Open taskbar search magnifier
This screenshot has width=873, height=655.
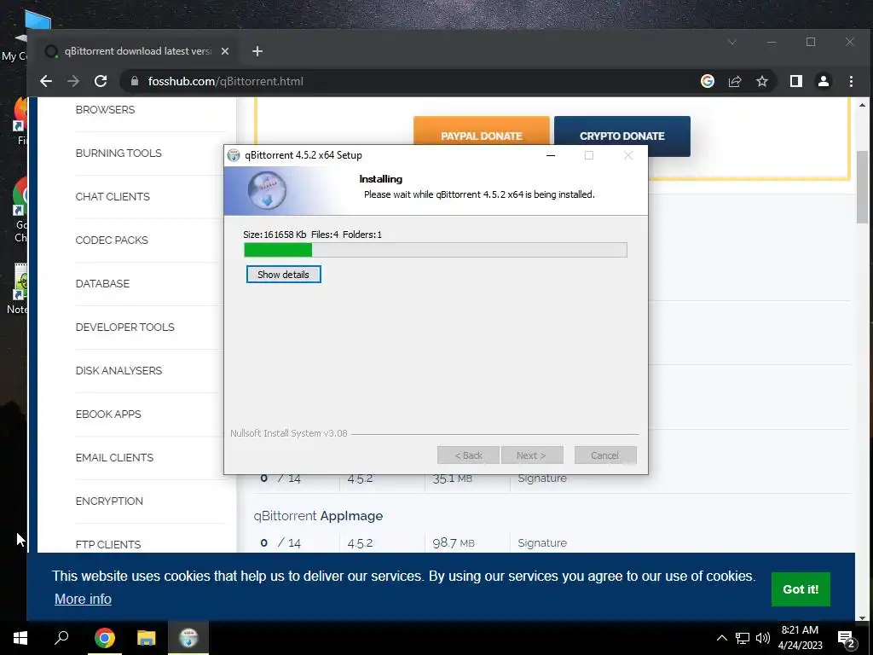61,638
